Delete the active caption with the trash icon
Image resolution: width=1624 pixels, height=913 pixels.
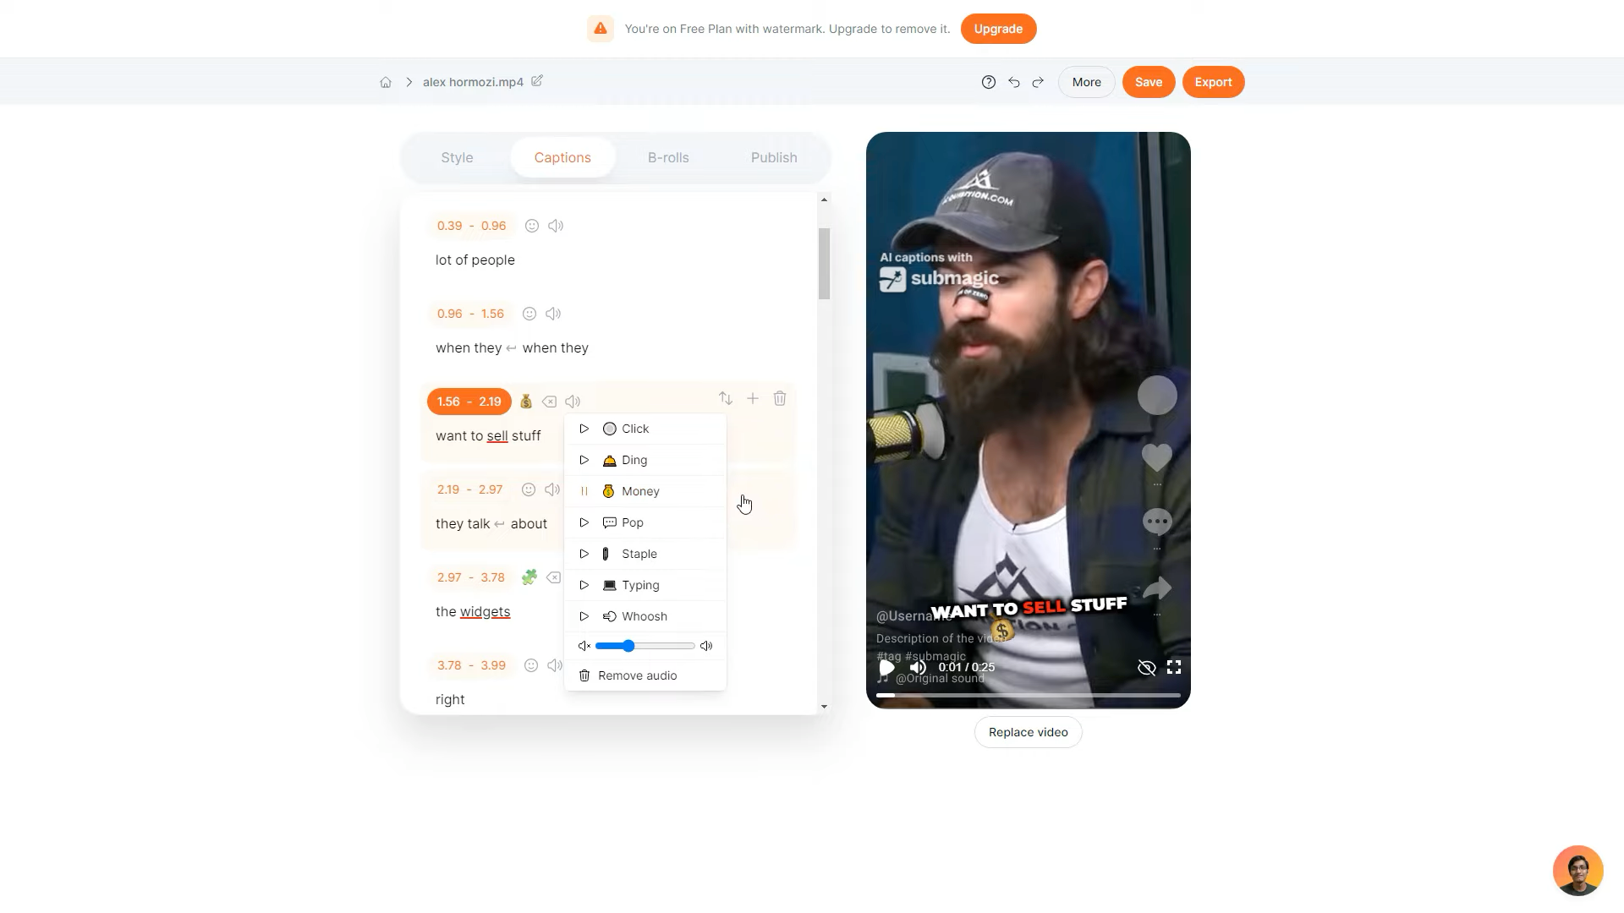(780, 398)
